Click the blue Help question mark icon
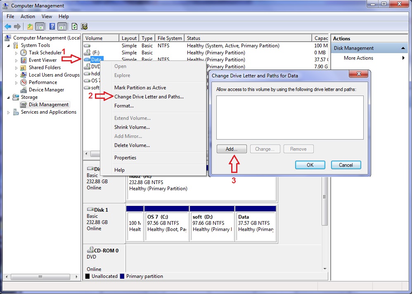The width and height of the screenshot is (412, 294). click(52, 26)
